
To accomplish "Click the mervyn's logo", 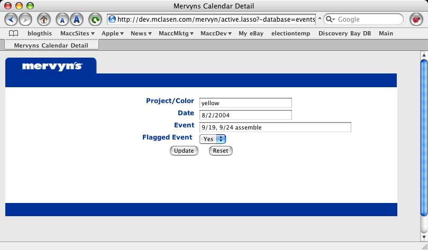I will click(52, 66).
